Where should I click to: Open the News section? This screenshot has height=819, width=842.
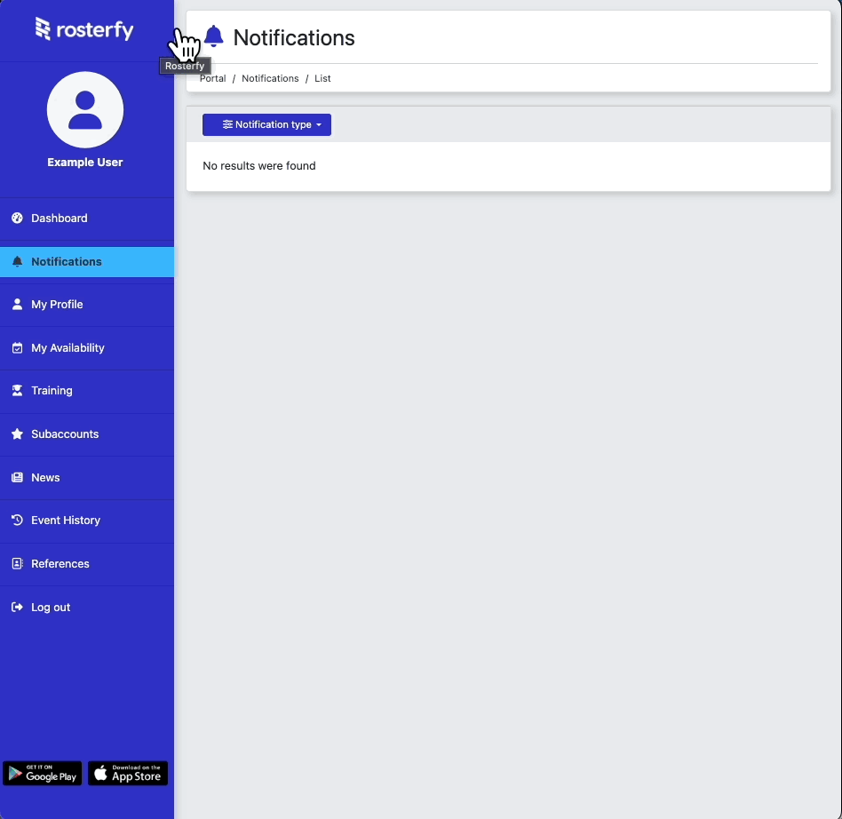87,477
